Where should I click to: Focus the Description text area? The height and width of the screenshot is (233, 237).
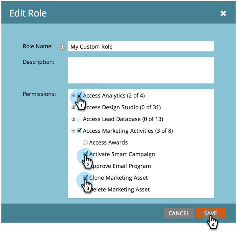point(141,70)
